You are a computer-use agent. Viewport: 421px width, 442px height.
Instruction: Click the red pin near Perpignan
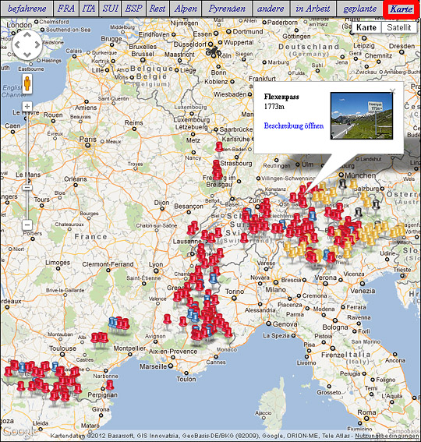[110, 385]
